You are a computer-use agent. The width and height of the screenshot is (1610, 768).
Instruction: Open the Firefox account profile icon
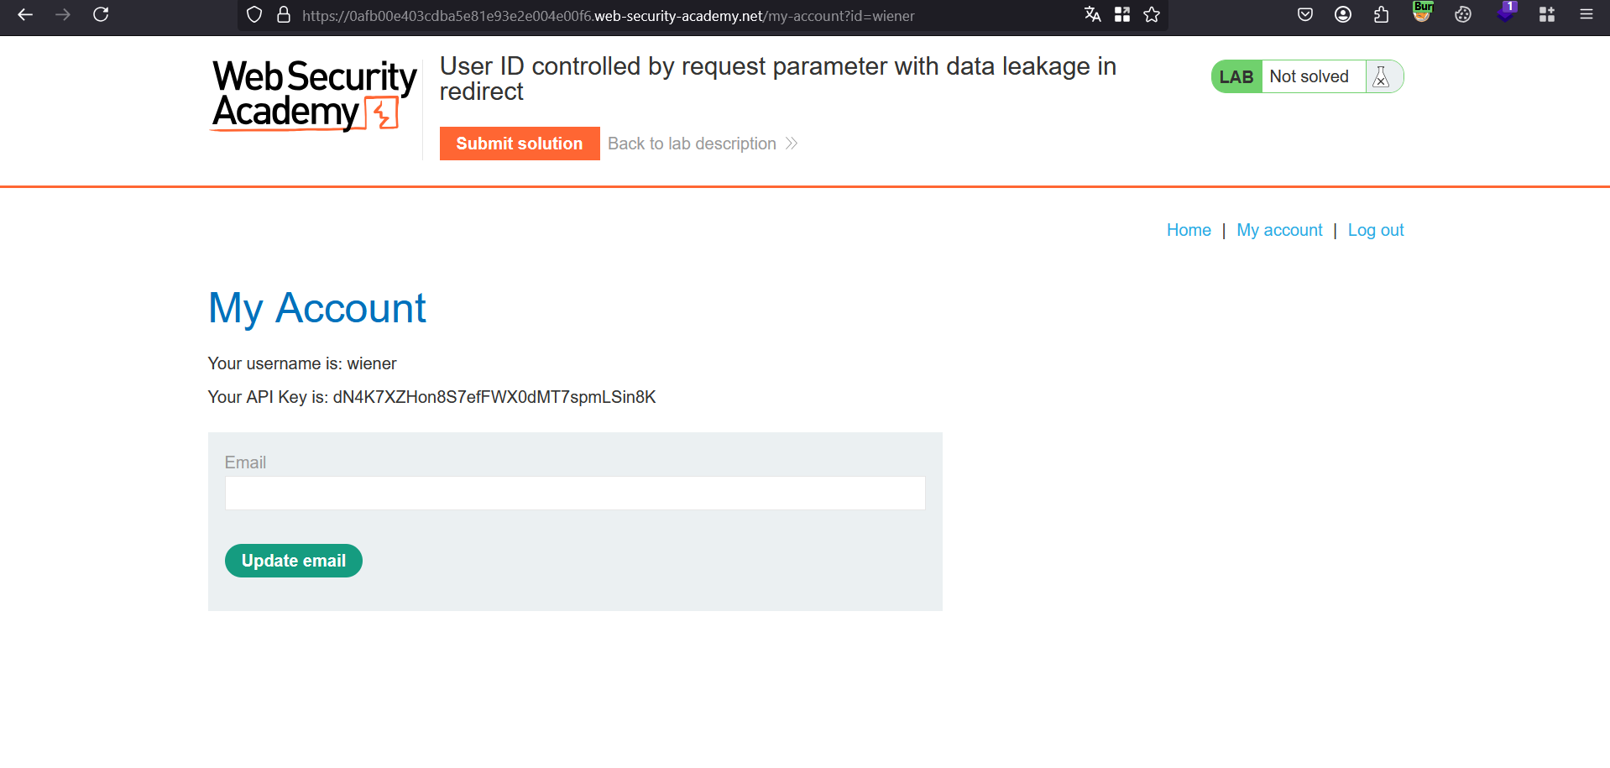click(x=1343, y=14)
